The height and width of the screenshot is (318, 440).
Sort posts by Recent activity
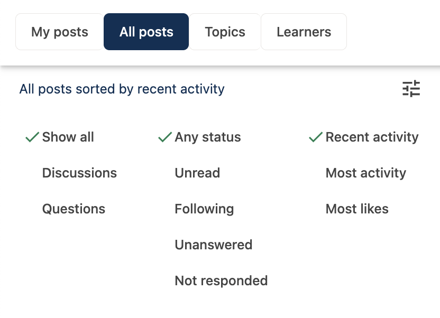(372, 137)
